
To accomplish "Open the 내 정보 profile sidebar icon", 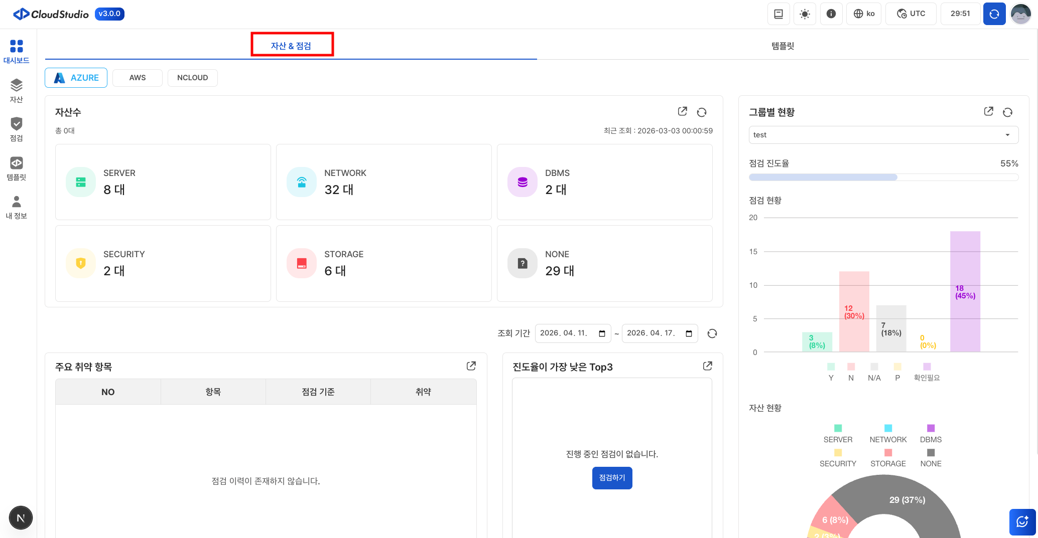I will [16, 207].
